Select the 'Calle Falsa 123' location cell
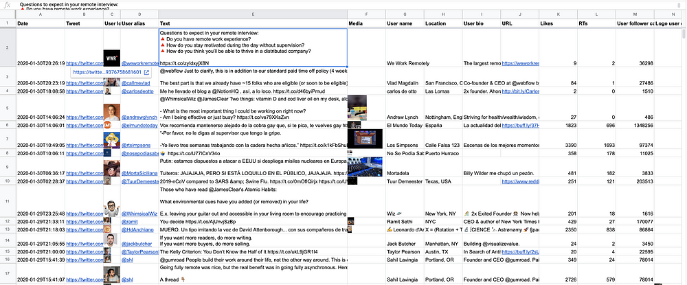 click(x=443, y=139)
